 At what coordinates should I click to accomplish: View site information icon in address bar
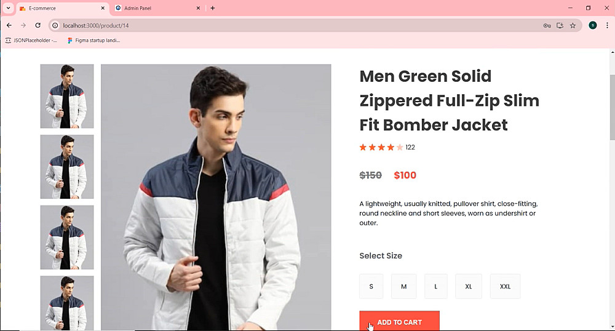(x=55, y=25)
